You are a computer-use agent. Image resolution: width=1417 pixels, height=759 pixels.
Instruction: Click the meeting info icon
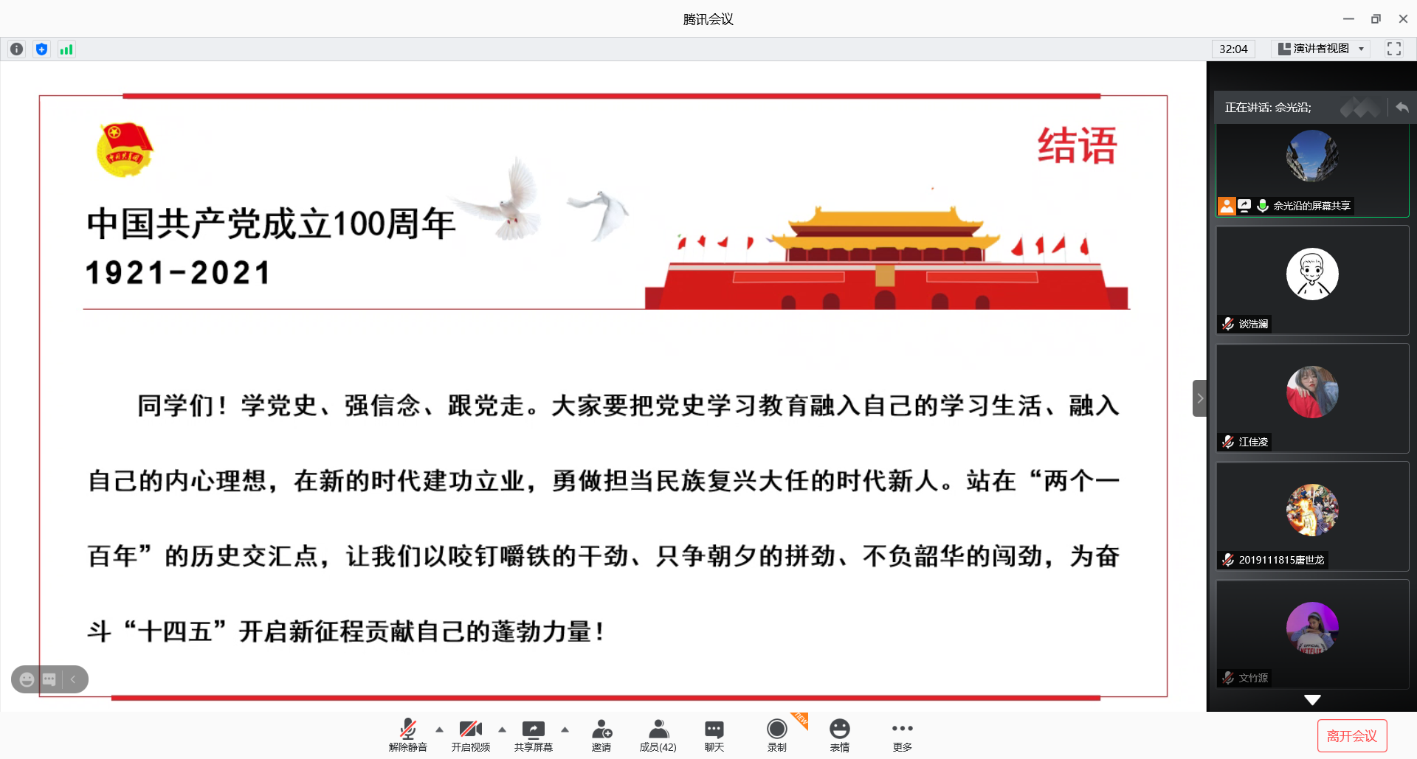[16, 49]
